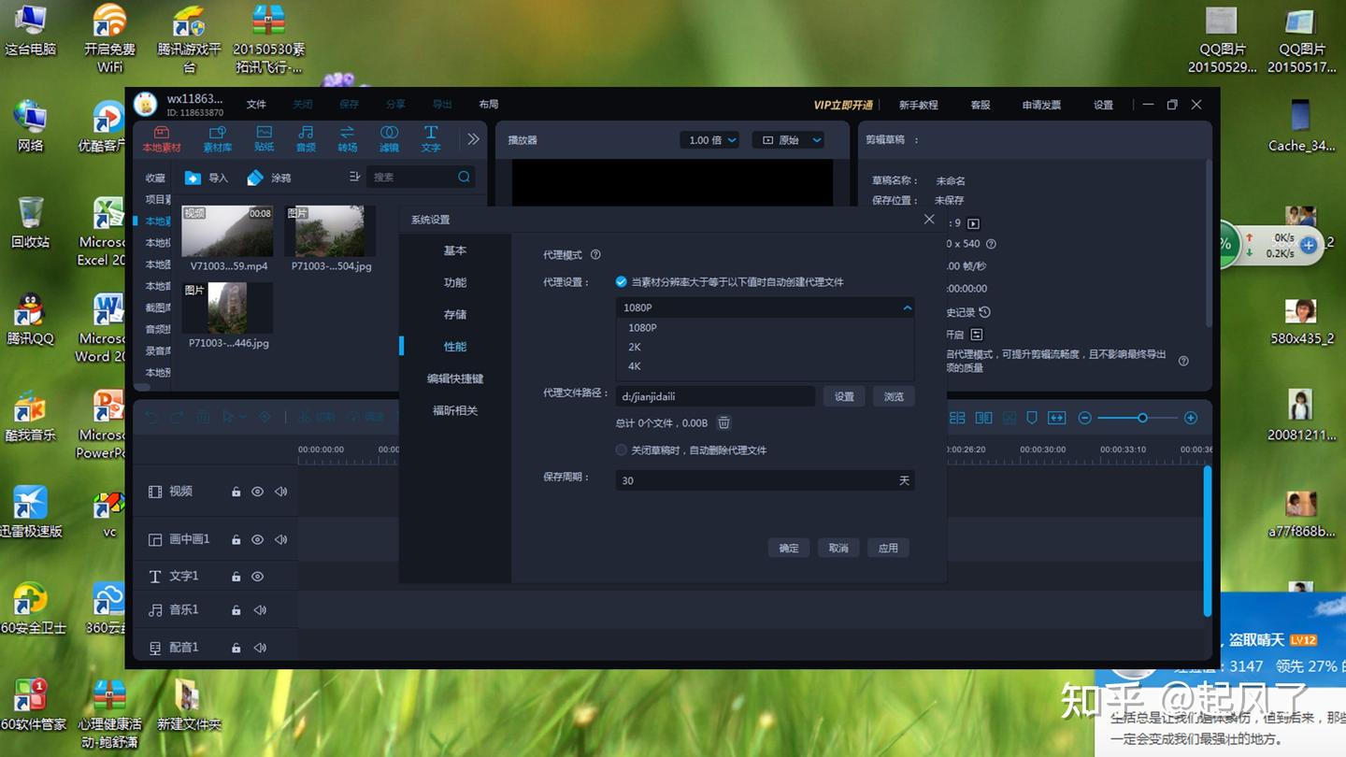The image size is (1346, 757).
Task: Click 应用 to apply settings
Action: pyautogui.click(x=888, y=548)
